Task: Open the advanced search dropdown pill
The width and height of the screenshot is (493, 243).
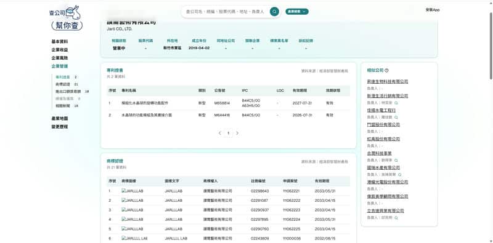Action: pyautogui.click(x=297, y=12)
